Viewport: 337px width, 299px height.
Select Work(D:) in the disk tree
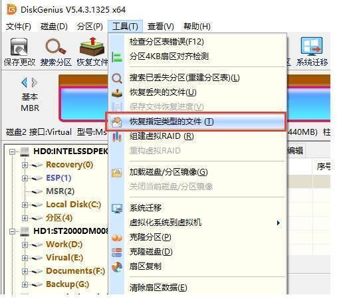tap(64, 245)
